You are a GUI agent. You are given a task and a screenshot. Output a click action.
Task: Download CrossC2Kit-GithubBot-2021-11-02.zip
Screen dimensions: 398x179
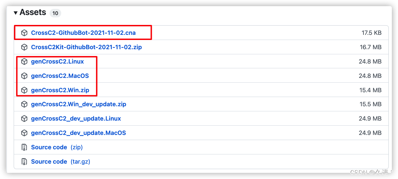pyautogui.click(x=86, y=47)
